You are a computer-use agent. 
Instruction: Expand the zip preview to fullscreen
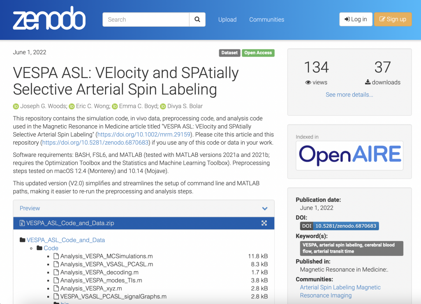[264, 223]
